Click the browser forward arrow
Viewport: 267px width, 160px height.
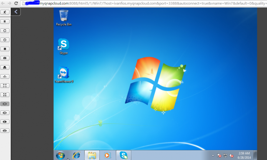(x=10, y=3)
